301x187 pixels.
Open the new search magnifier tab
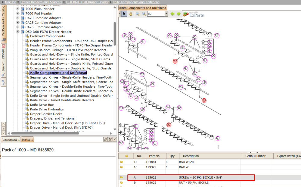click(3, 83)
